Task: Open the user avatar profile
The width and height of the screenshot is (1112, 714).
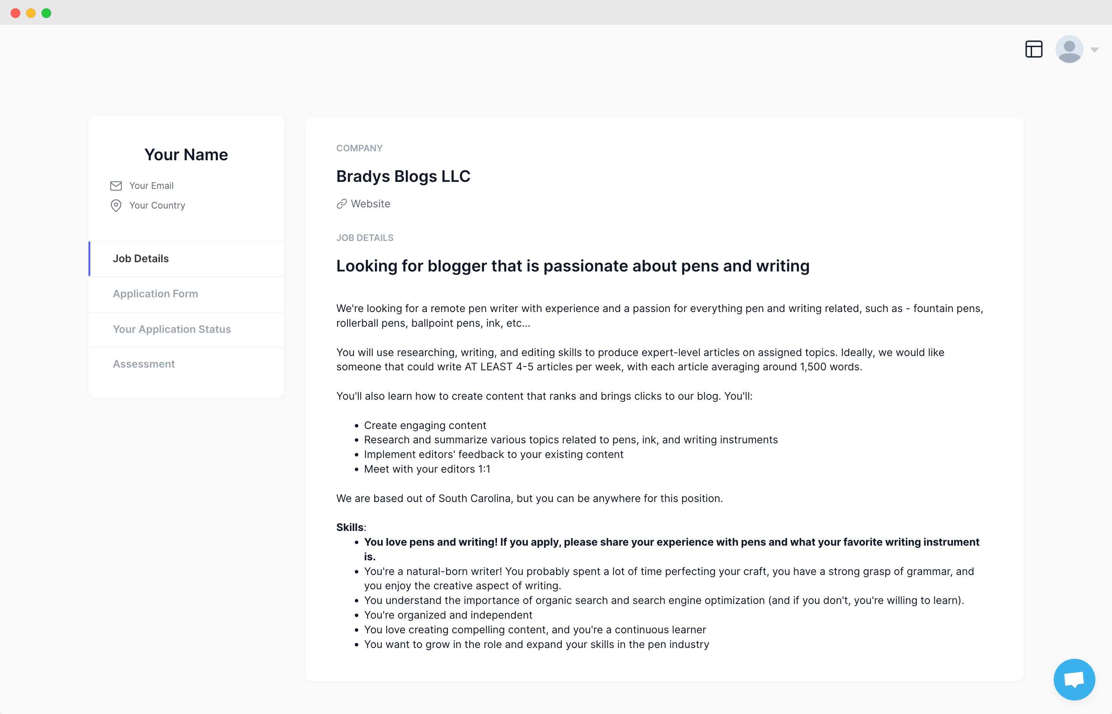Action: 1069,49
